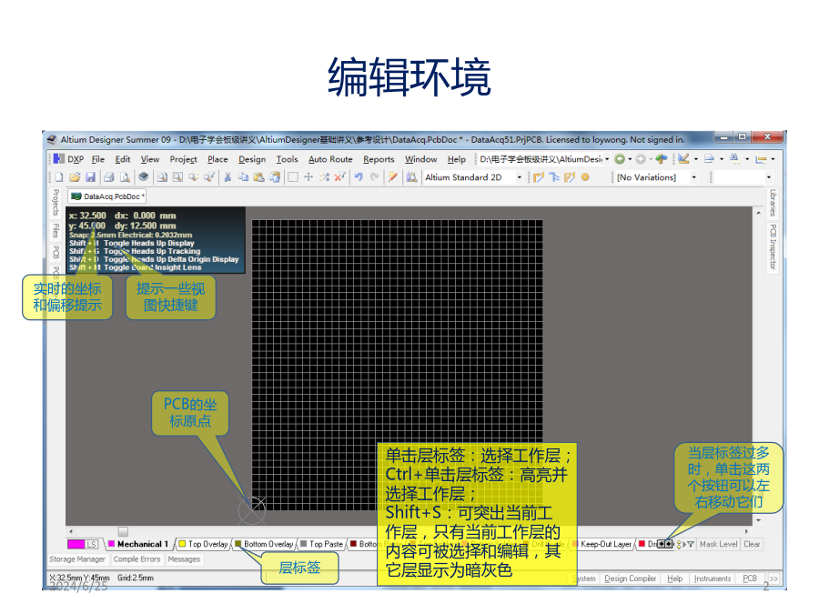Switch to the Mechanical 1 layer tab

[138, 544]
